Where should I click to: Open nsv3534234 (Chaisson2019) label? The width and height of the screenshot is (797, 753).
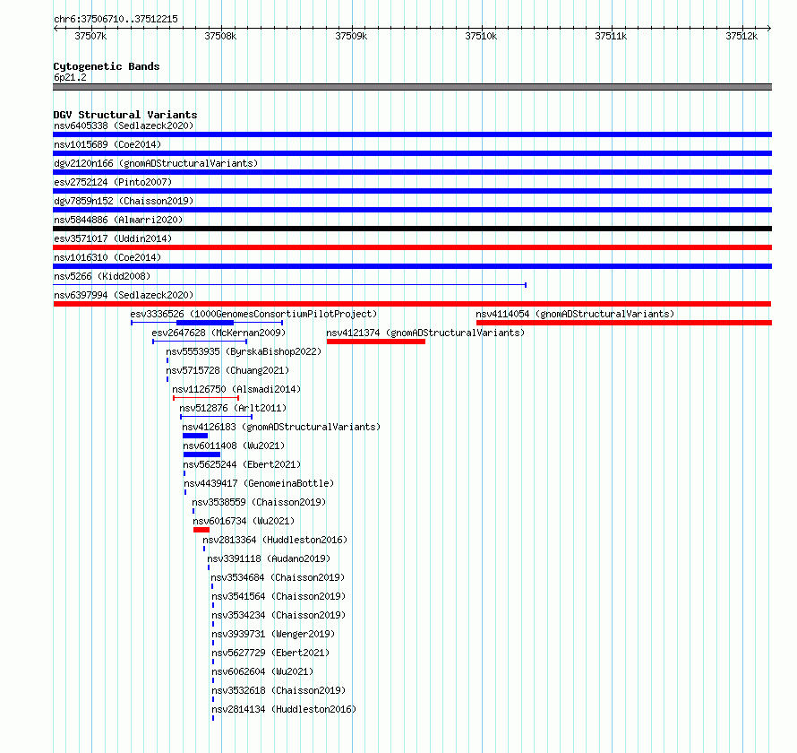279,615
